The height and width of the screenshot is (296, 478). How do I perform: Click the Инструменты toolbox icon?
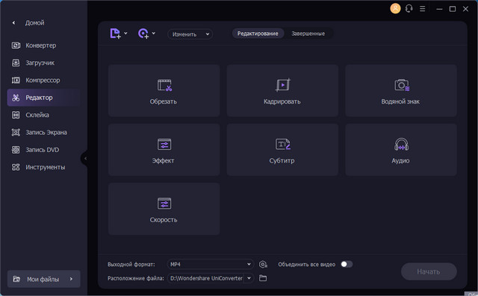[16, 167]
